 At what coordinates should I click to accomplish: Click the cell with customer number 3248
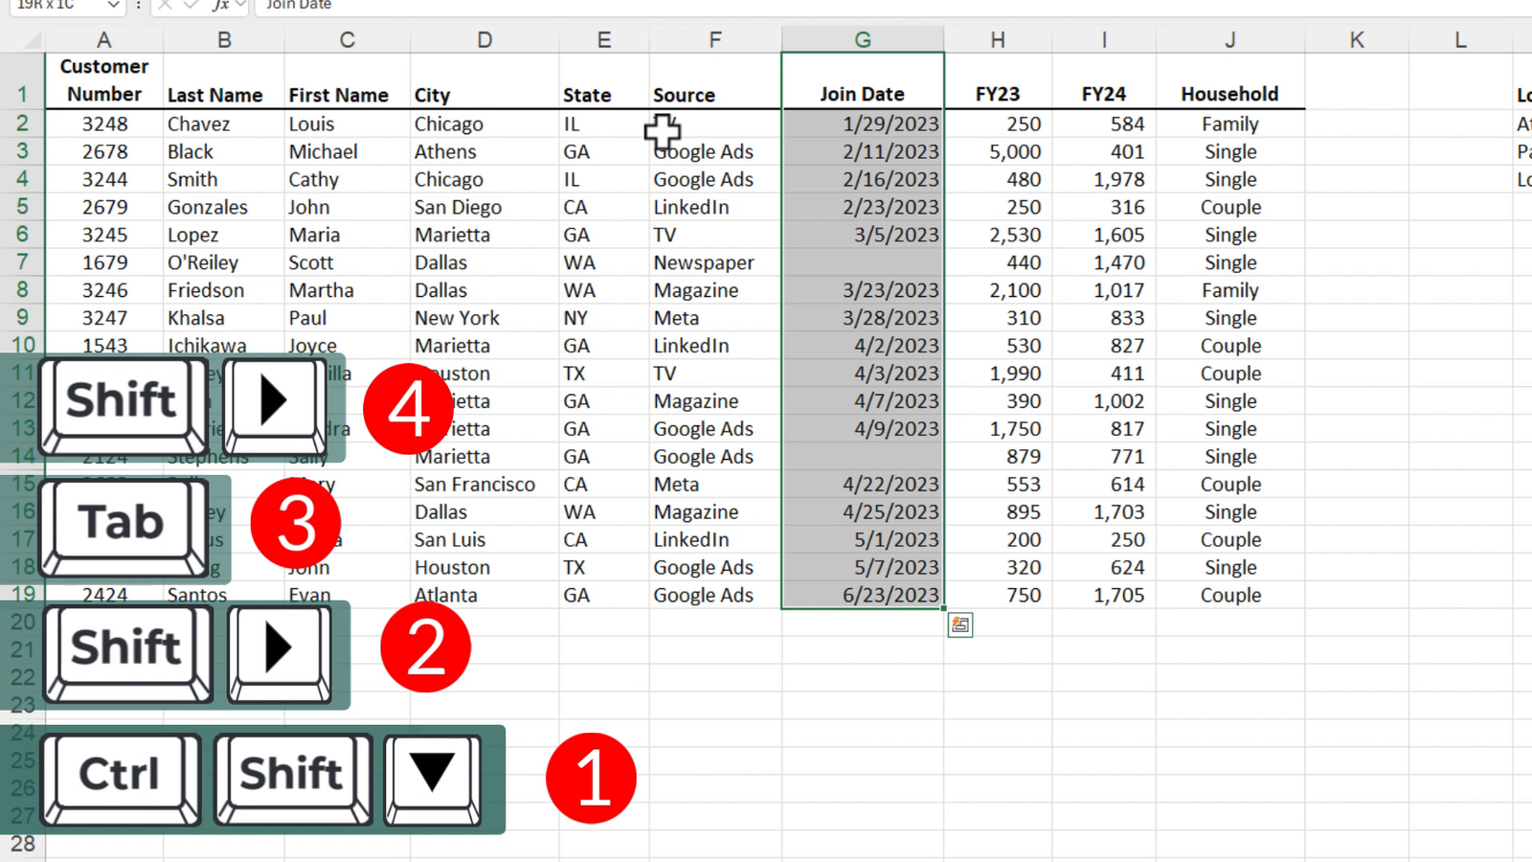pyautogui.click(x=103, y=124)
